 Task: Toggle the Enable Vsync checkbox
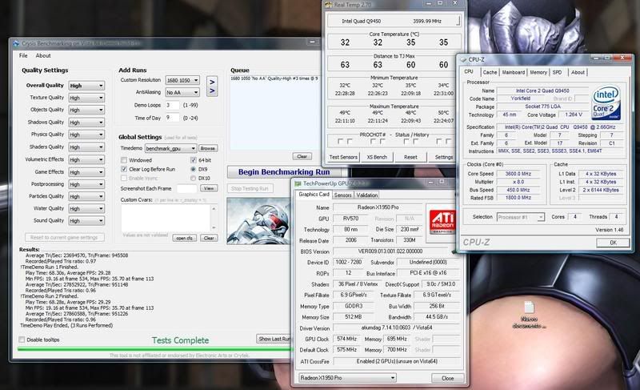(124, 178)
